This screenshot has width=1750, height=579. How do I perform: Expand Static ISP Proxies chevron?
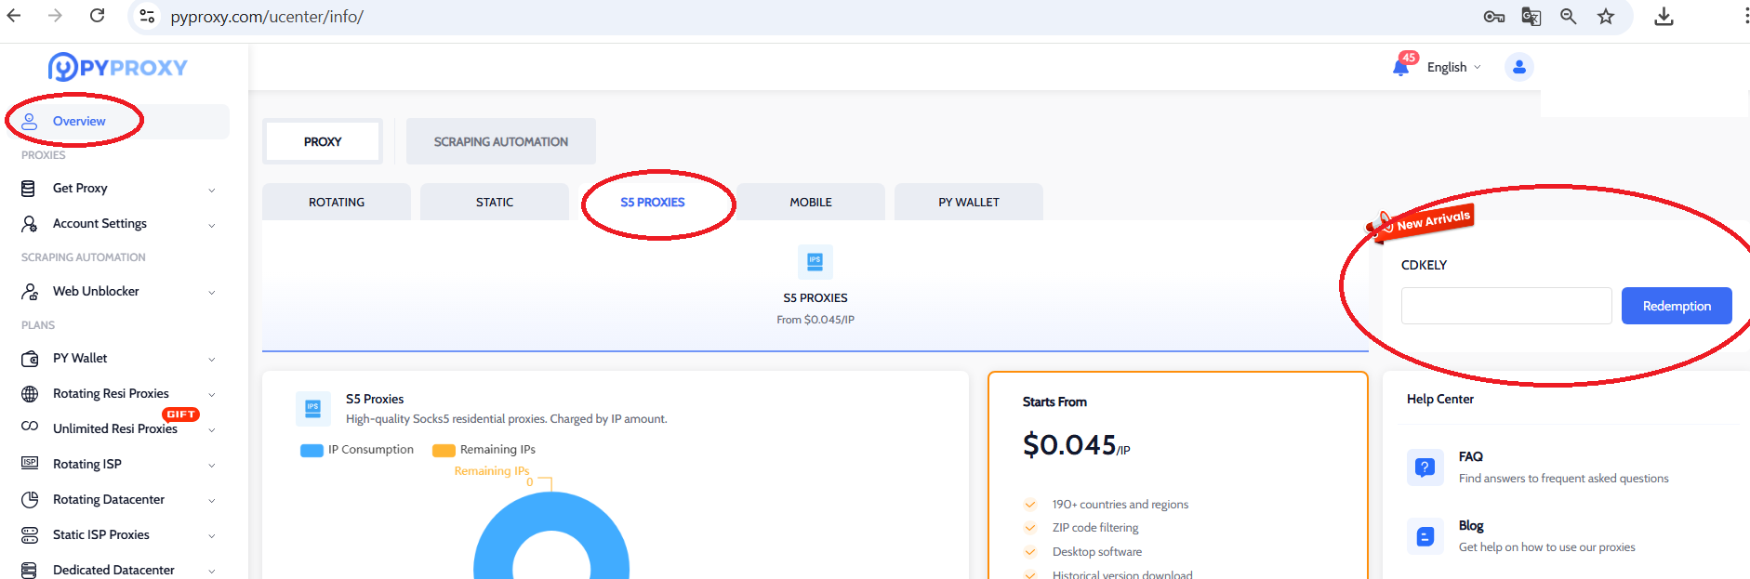pos(212,536)
